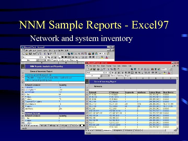This screenshot has height=141, width=188.
Task: Toggle Underline in inv1.xls window
Action: click(x=119, y=73)
